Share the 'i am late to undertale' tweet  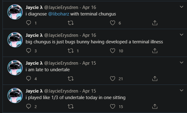click(x=155, y=79)
